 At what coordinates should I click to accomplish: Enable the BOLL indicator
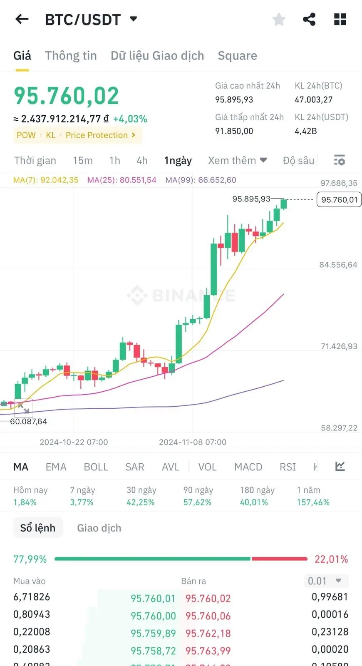pos(96,467)
